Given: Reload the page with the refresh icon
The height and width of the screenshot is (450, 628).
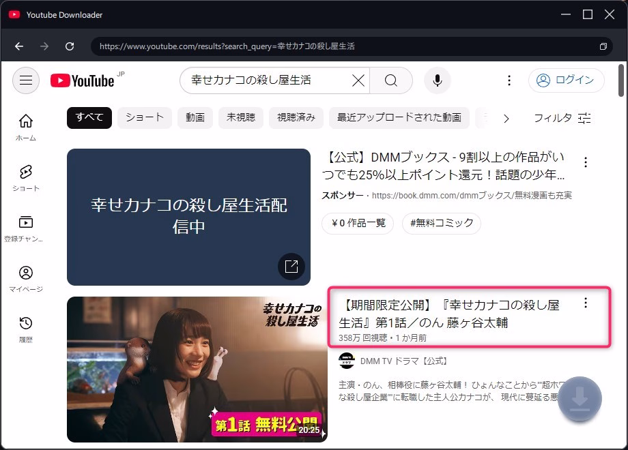Looking at the screenshot, I should click(x=70, y=46).
